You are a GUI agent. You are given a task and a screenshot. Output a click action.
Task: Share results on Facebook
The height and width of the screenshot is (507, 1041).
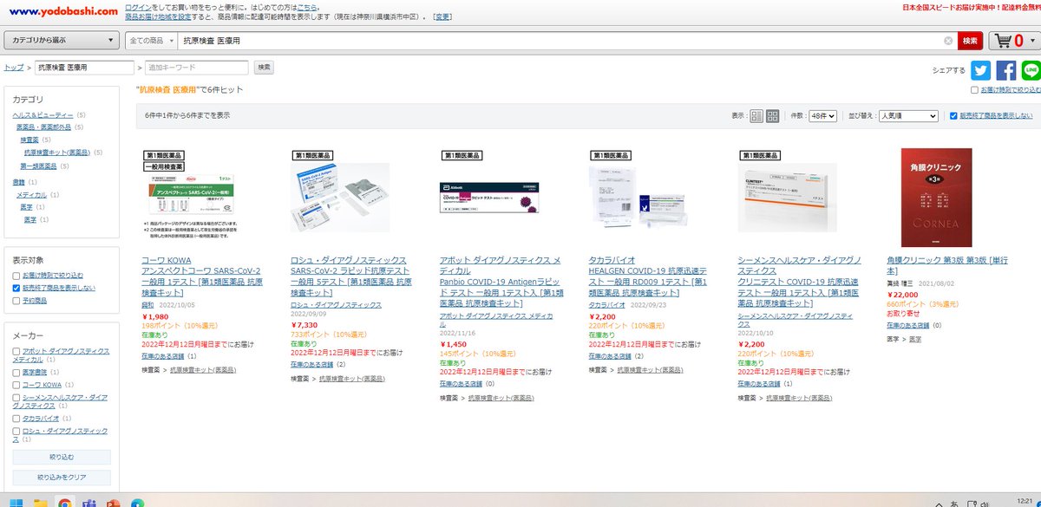(x=1006, y=70)
